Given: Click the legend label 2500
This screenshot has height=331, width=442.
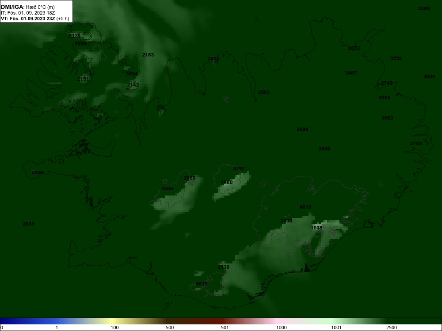Looking at the screenshot, I should point(392,327).
